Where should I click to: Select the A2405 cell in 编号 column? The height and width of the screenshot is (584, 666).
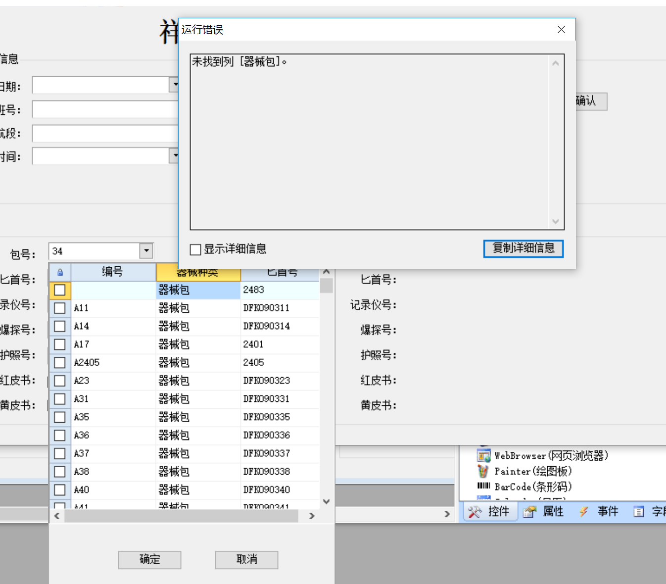click(x=113, y=363)
